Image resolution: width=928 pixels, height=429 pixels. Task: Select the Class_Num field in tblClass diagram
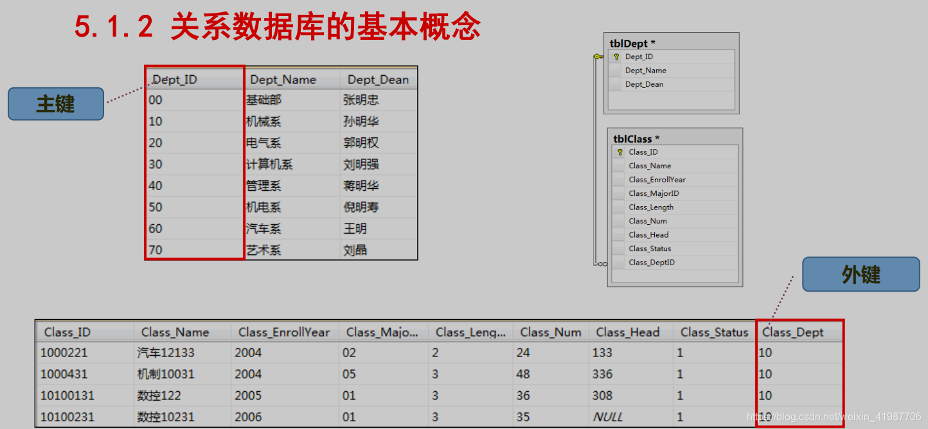click(x=675, y=221)
